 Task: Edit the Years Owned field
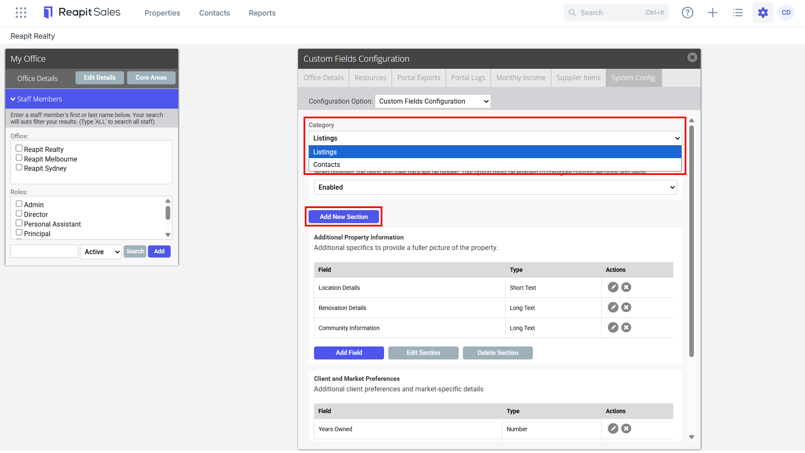613,429
